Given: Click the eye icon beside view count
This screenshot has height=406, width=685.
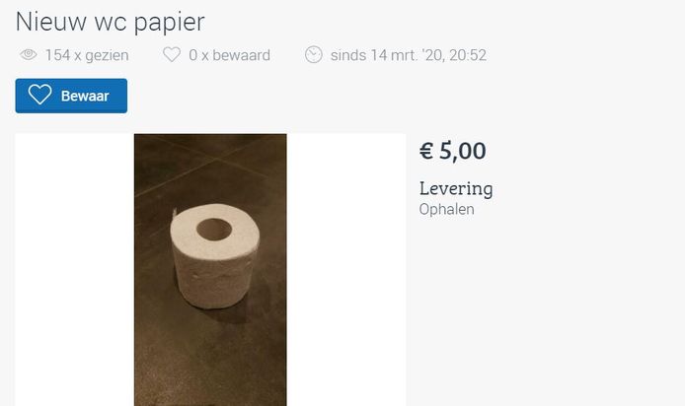Looking at the screenshot, I should point(29,55).
